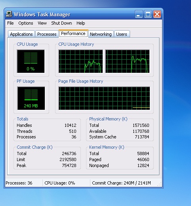Click the System Cache label
The image size is (191, 206).
[x=103, y=137]
